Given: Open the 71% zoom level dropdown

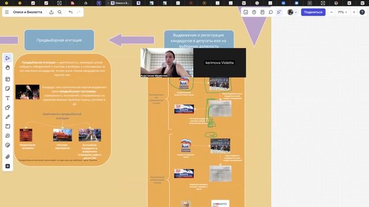Looking at the screenshot, I should coord(342,12).
